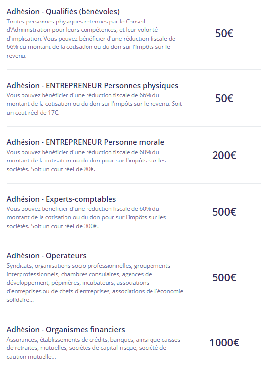Image resolution: width=261 pixels, height=368 pixels.
Task: Select Adhésion - ENTREPRENEUR Personne morale heading
Action: [86, 142]
